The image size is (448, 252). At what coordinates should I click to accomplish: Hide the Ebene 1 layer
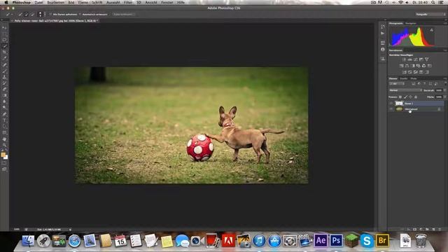pyautogui.click(x=391, y=103)
